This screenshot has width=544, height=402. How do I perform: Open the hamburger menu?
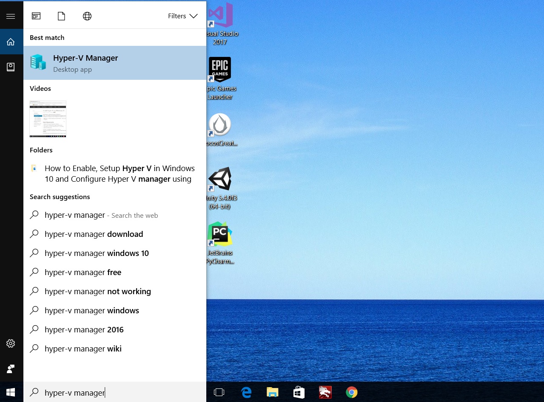(11, 16)
